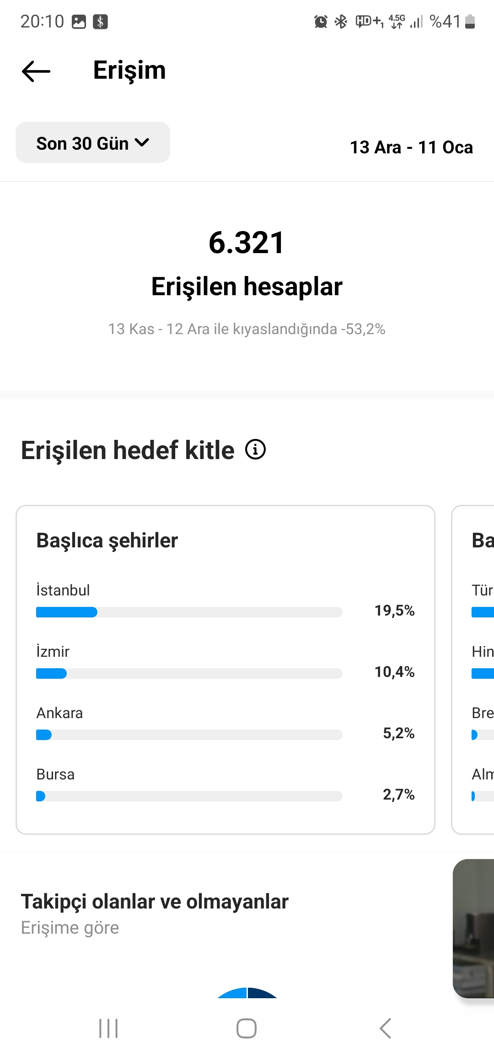
Task: Tap the image notification icon
Action: point(79,22)
